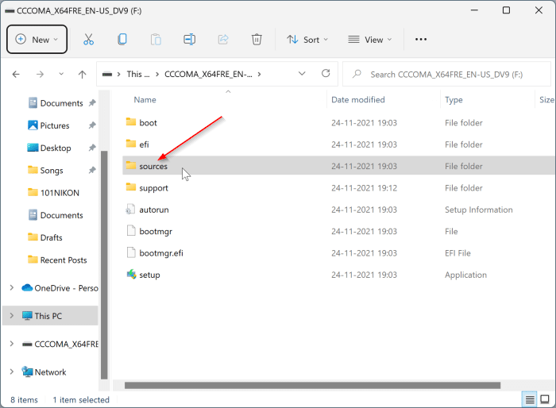Click 'Setup Information' type text
556x408 pixels.
click(479, 210)
